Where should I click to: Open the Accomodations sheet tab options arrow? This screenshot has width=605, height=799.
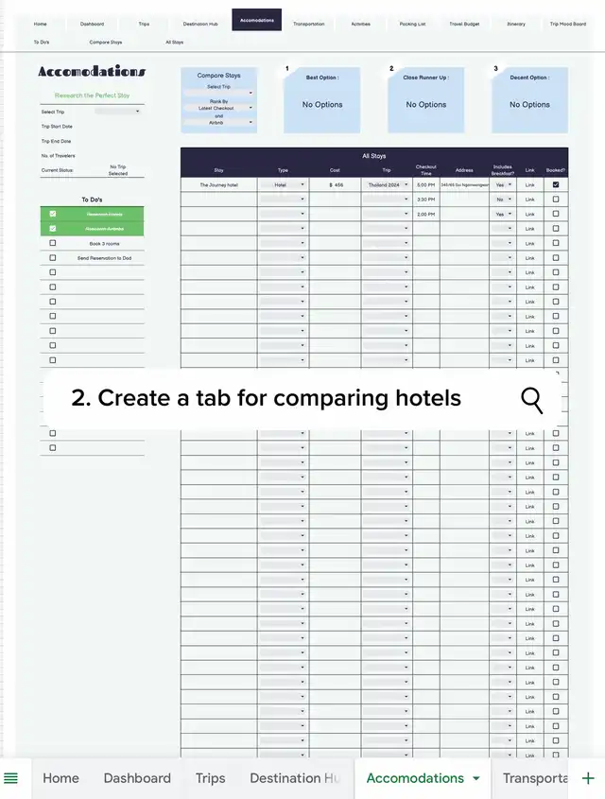point(476,778)
